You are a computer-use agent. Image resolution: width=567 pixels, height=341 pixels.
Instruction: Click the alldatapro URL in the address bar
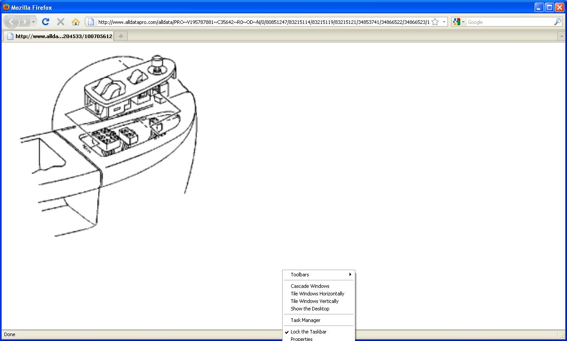264,22
